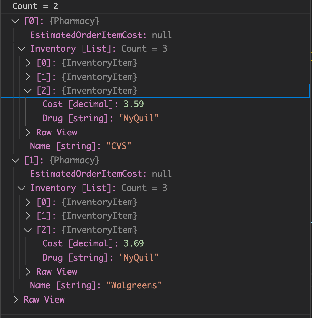
Task: Collapse CVS inventory item [2] with cost 3.59
Action: (28, 91)
